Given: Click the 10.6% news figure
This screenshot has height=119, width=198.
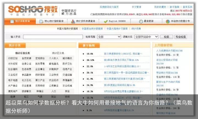Looking at the screenshot, I should pyautogui.click(x=90, y=54).
